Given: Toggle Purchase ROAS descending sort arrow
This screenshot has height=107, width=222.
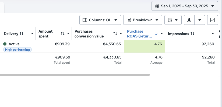Looking at the screenshot, I should point(156,34).
